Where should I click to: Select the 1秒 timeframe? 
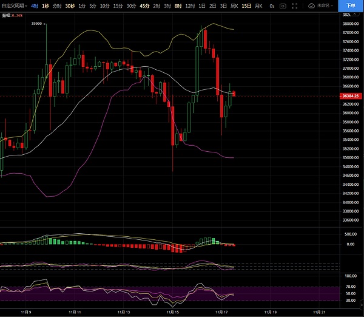(45, 5)
